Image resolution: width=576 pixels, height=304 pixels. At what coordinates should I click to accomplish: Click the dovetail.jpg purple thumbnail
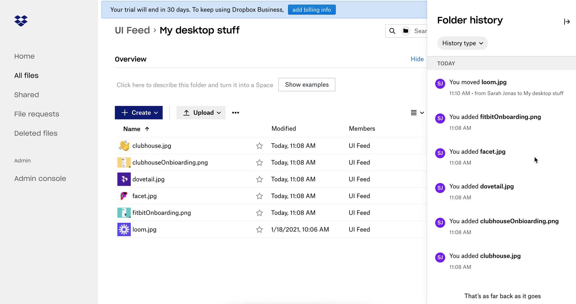pyautogui.click(x=124, y=179)
